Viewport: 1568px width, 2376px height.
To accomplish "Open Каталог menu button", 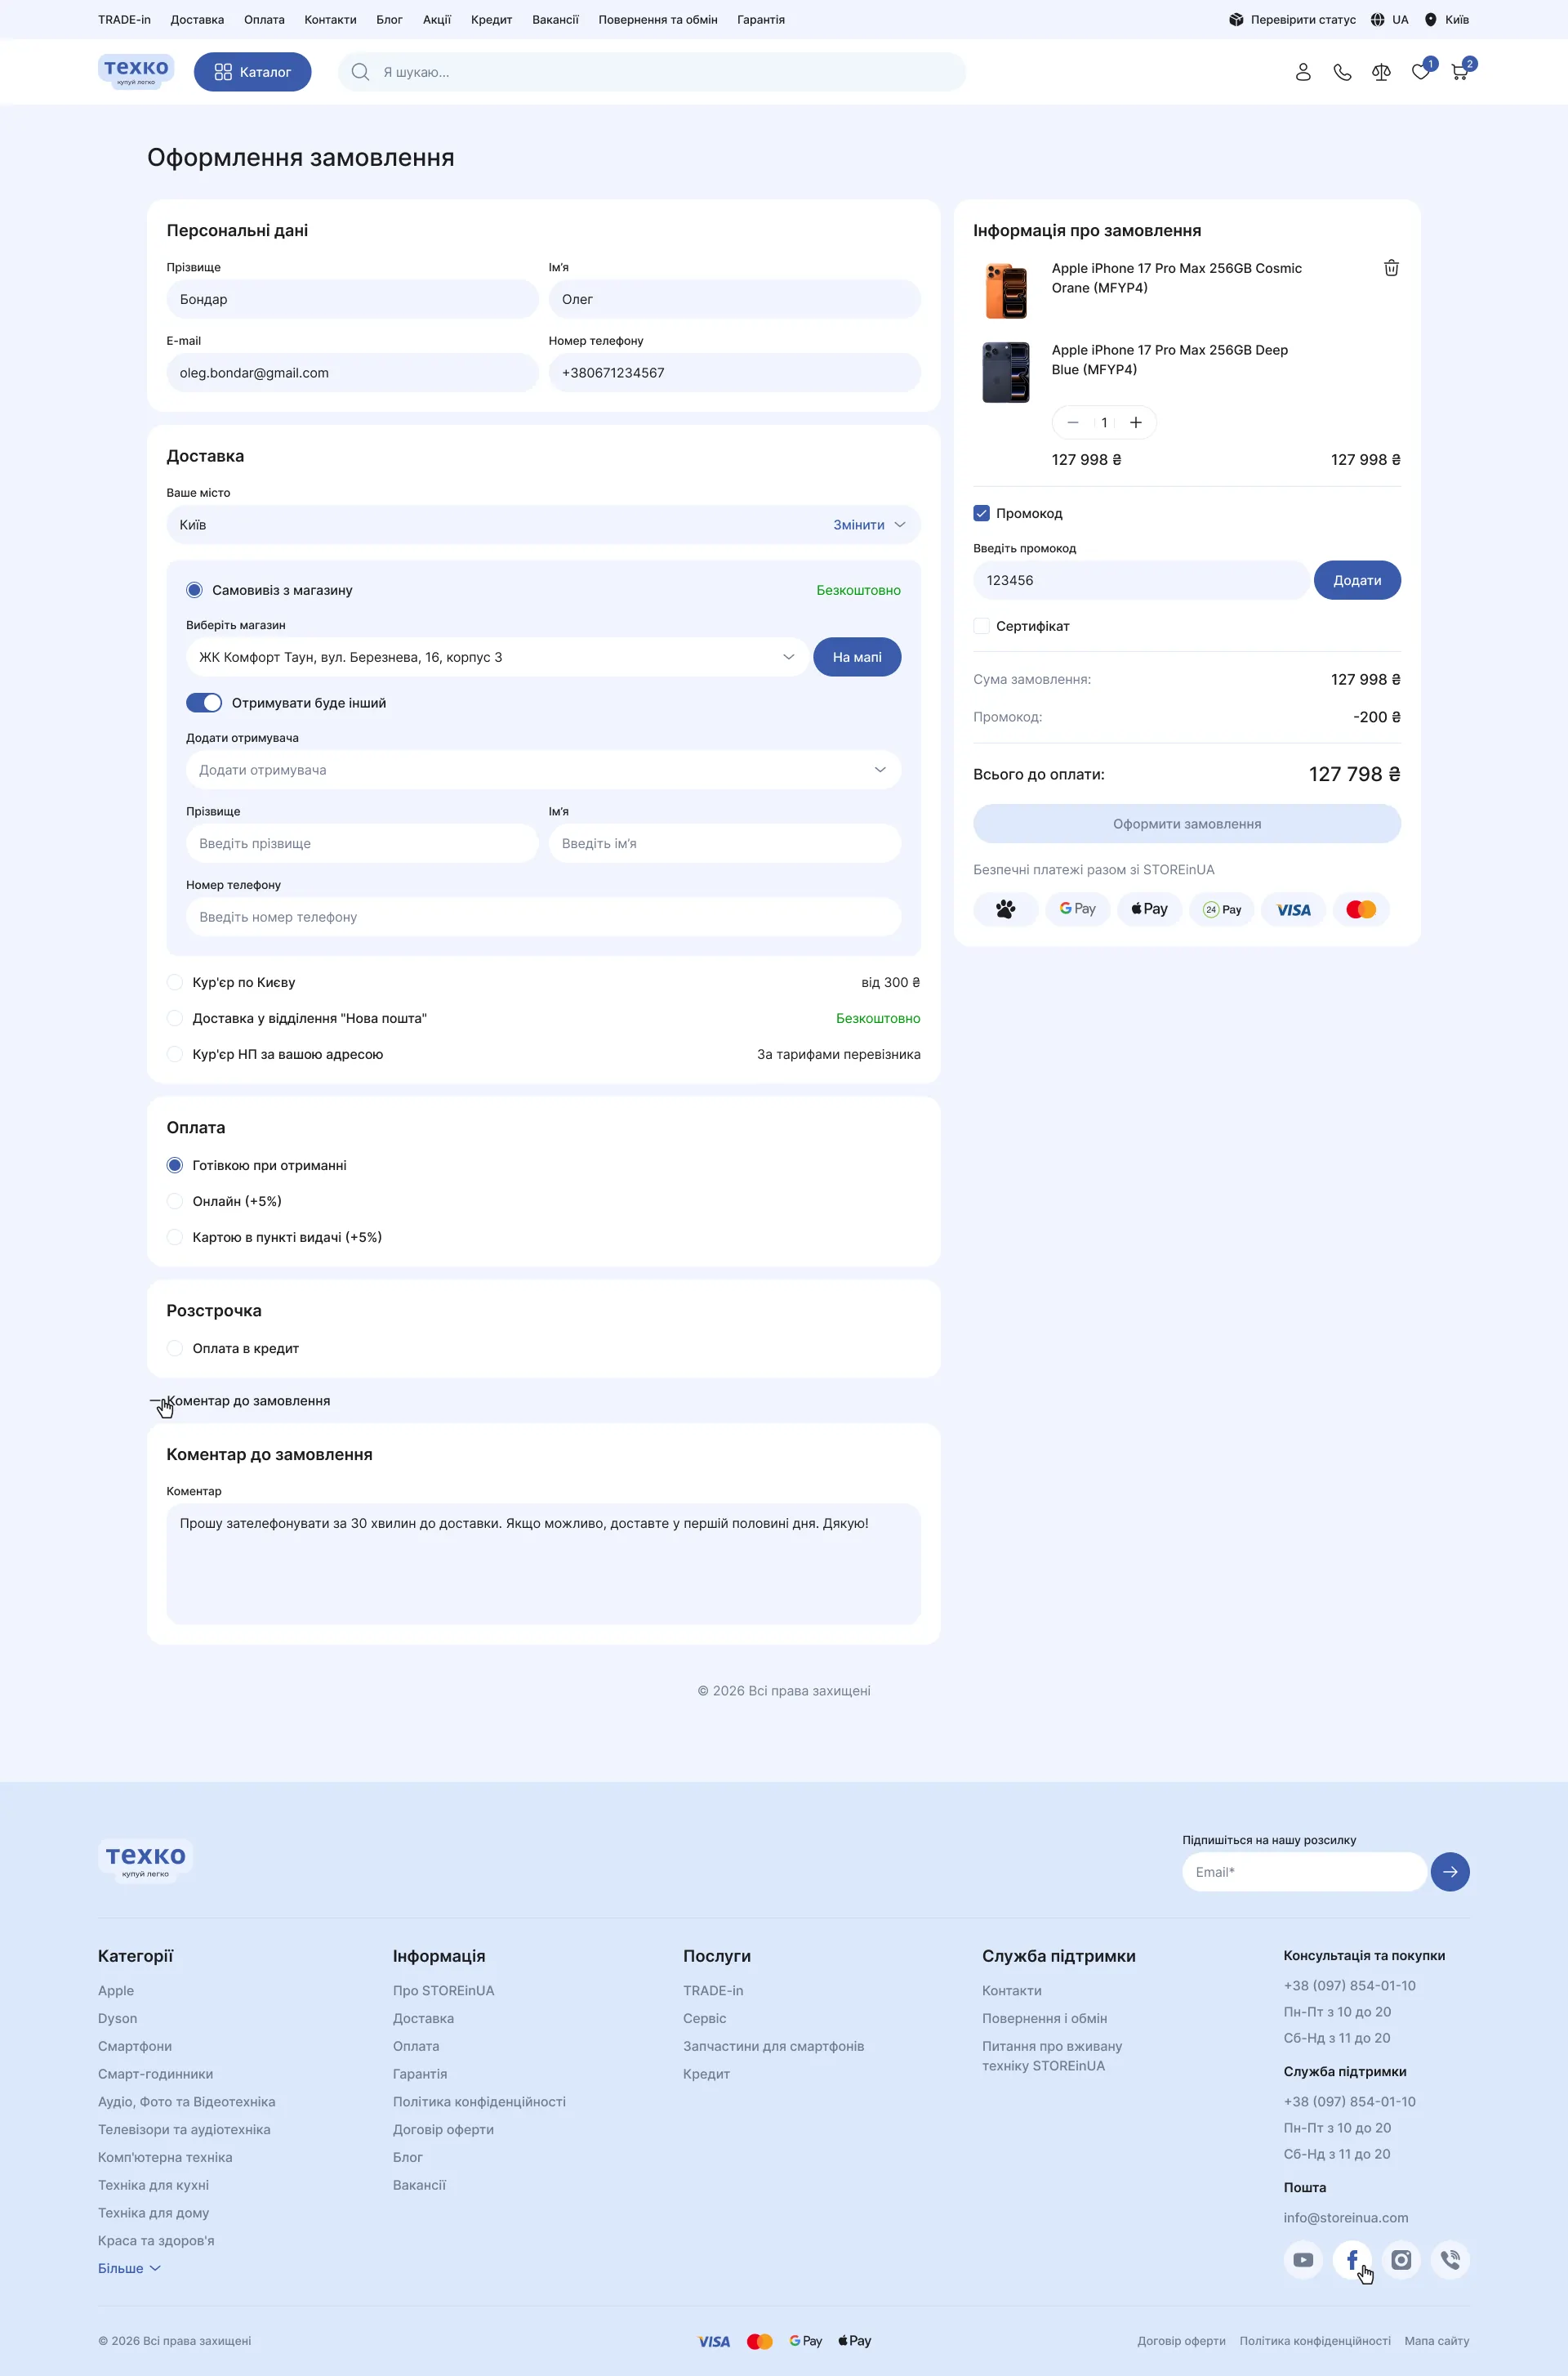I will coord(252,72).
